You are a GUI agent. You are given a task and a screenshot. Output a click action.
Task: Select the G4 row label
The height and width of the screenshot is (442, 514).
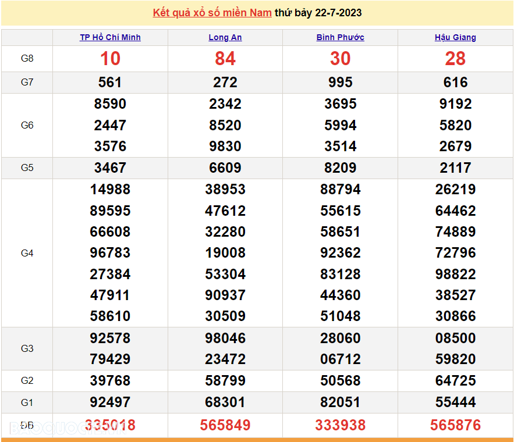point(27,253)
